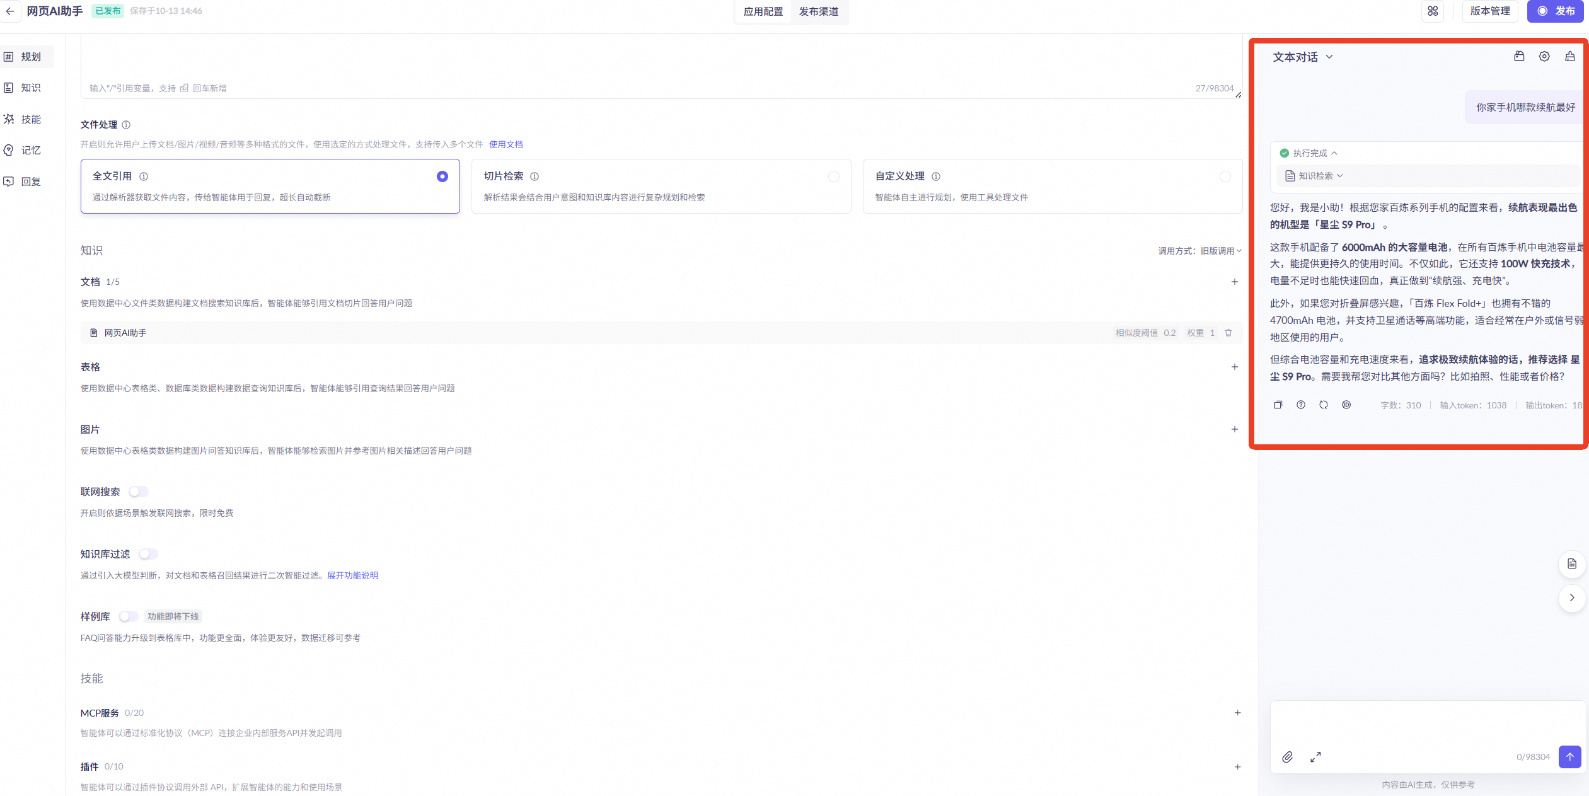Open the apps grid icon in the top bar
Image resolution: width=1589 pixels, height=796 pixels.
(x=1432, y=11)
